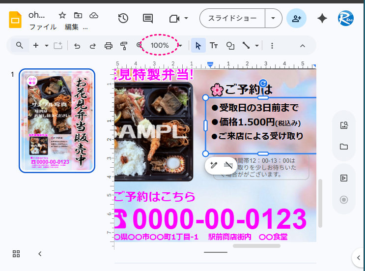365x271 pixels.
Task: Activate the select cursor tool
Action: (198, 46)
